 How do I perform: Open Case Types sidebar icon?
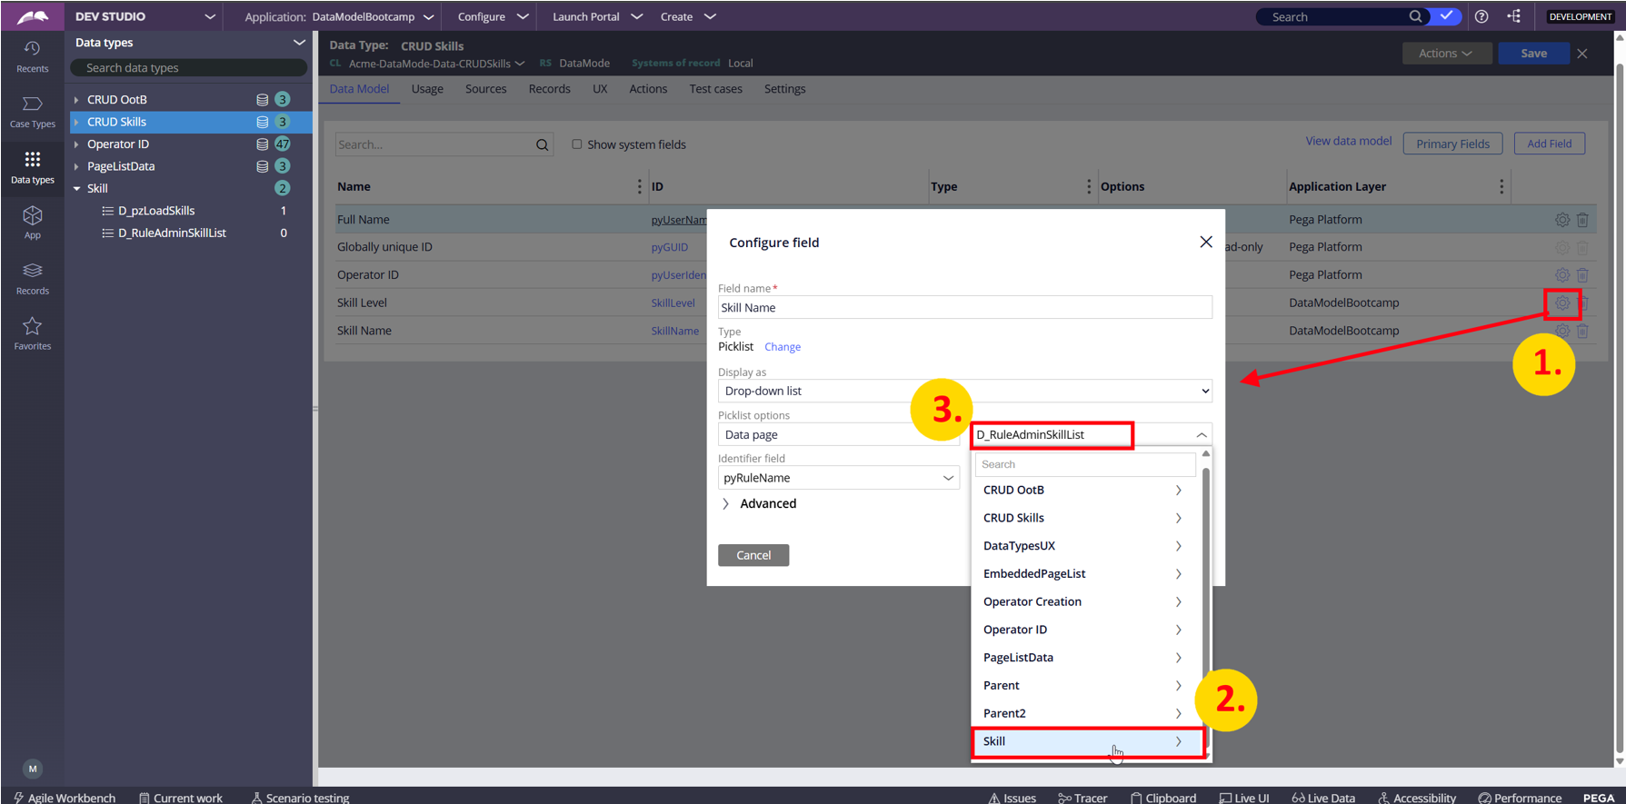point(32,112)
